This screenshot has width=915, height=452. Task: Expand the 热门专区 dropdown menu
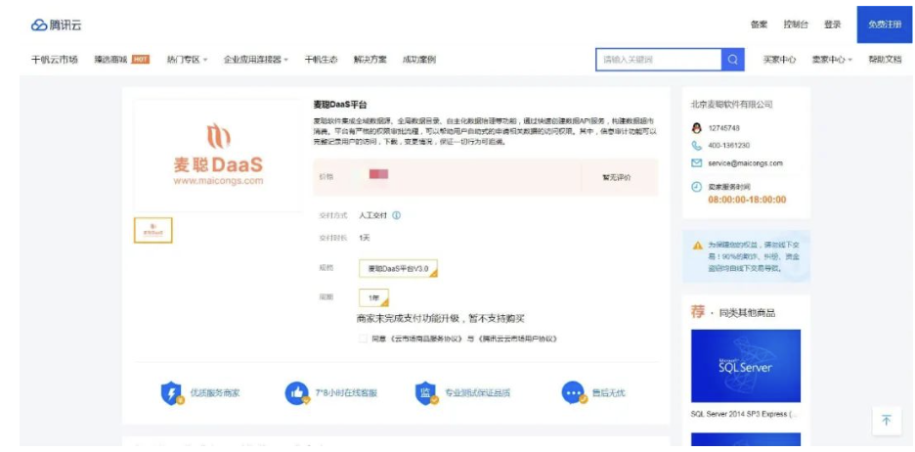(187, 60)
